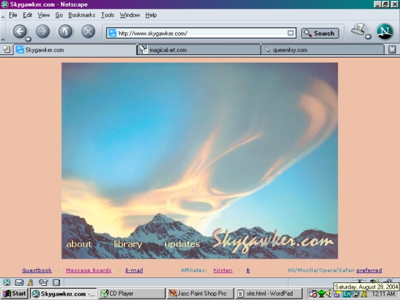Open the File menu
The height and width of the screenshot is (300, 400).
[12, 15]
